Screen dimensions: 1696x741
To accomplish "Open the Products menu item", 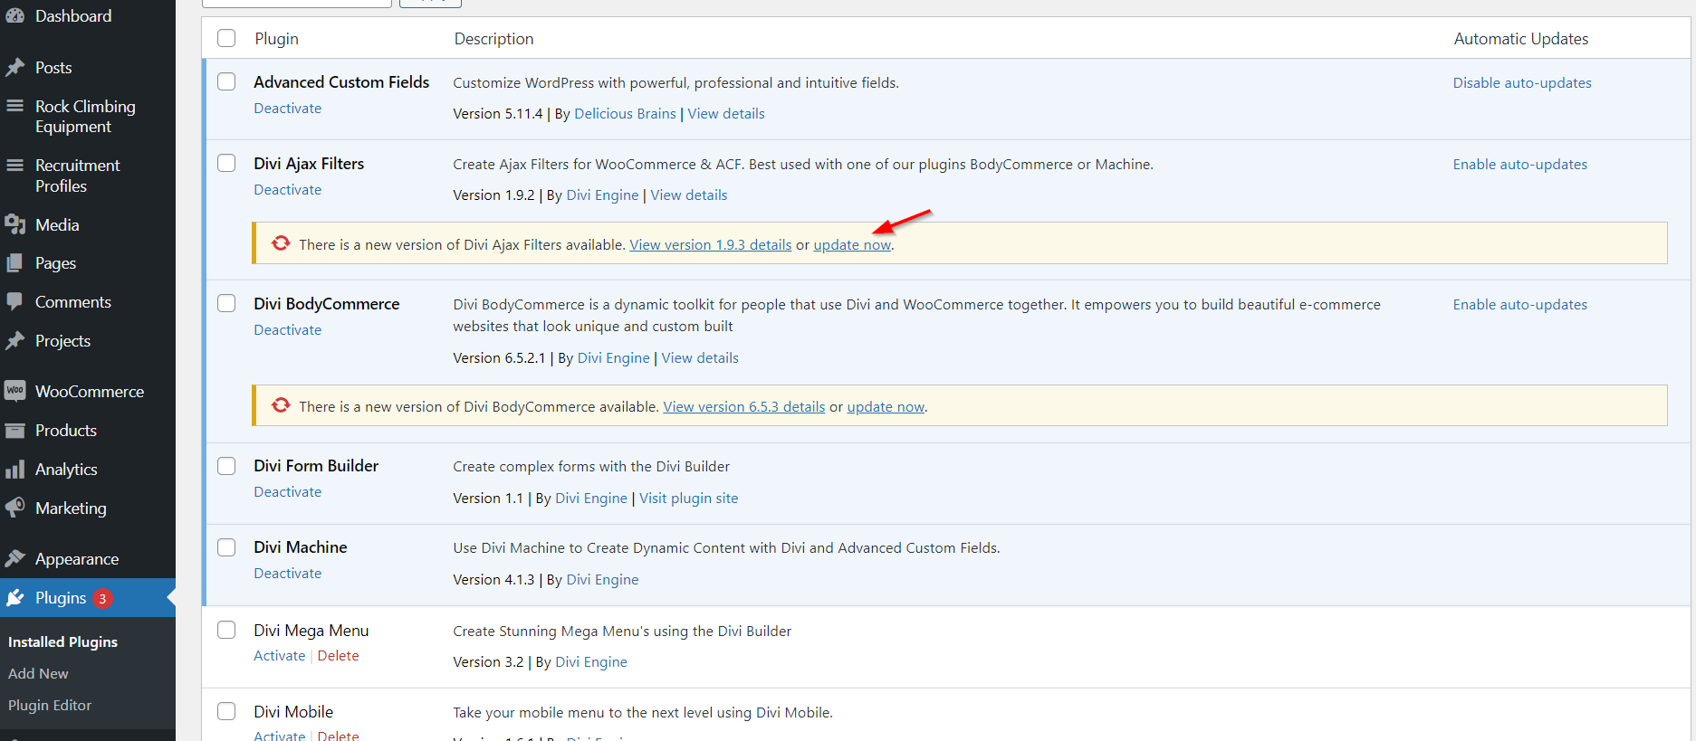I will click(65, 431).
